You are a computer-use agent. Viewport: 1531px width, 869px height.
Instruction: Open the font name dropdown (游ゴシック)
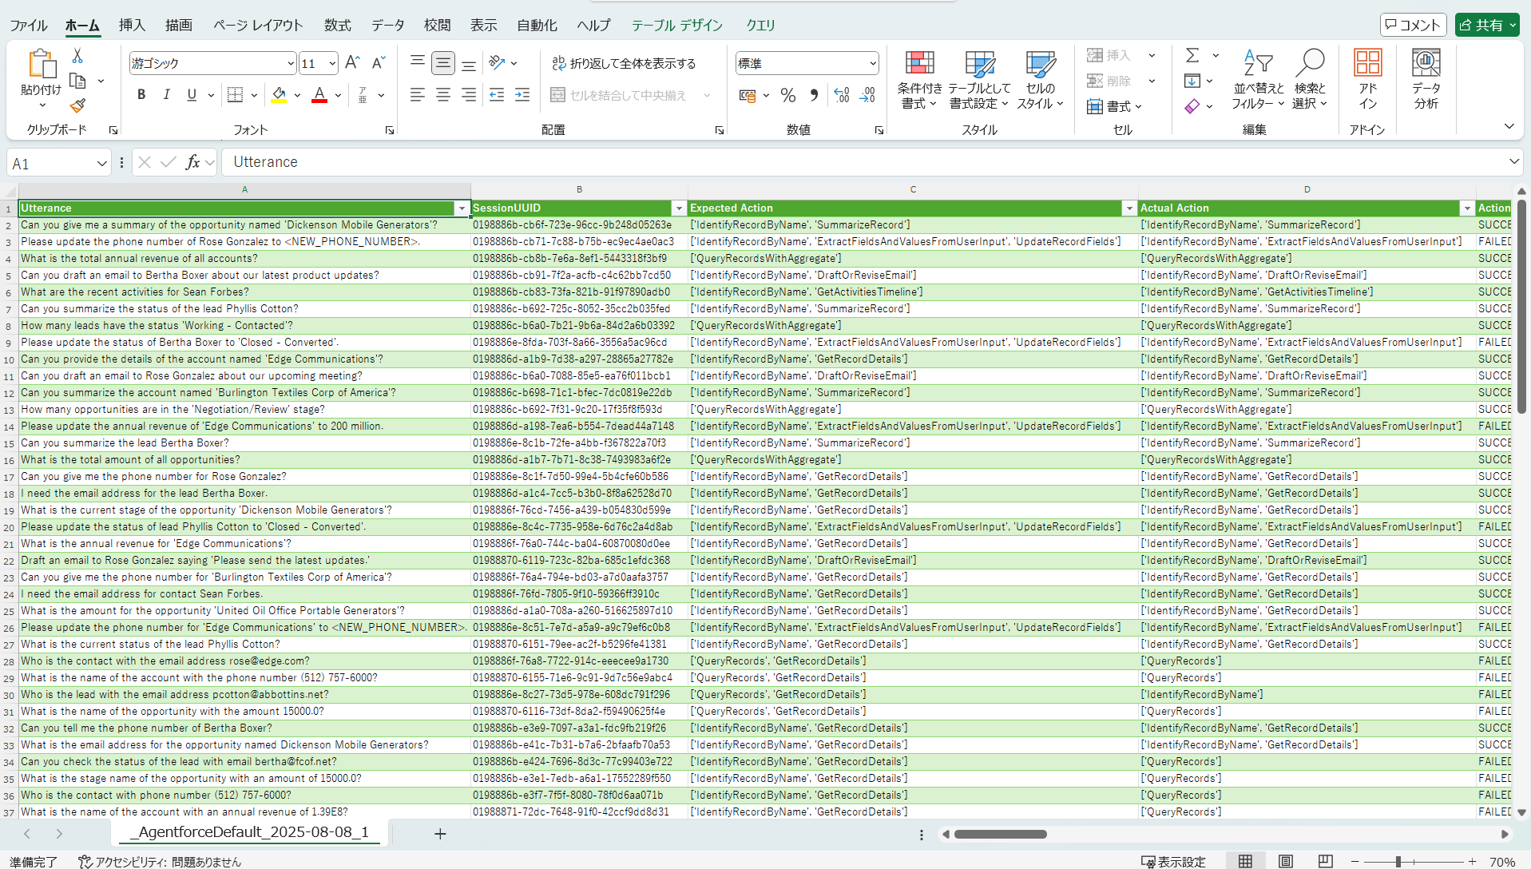[291, 63]
